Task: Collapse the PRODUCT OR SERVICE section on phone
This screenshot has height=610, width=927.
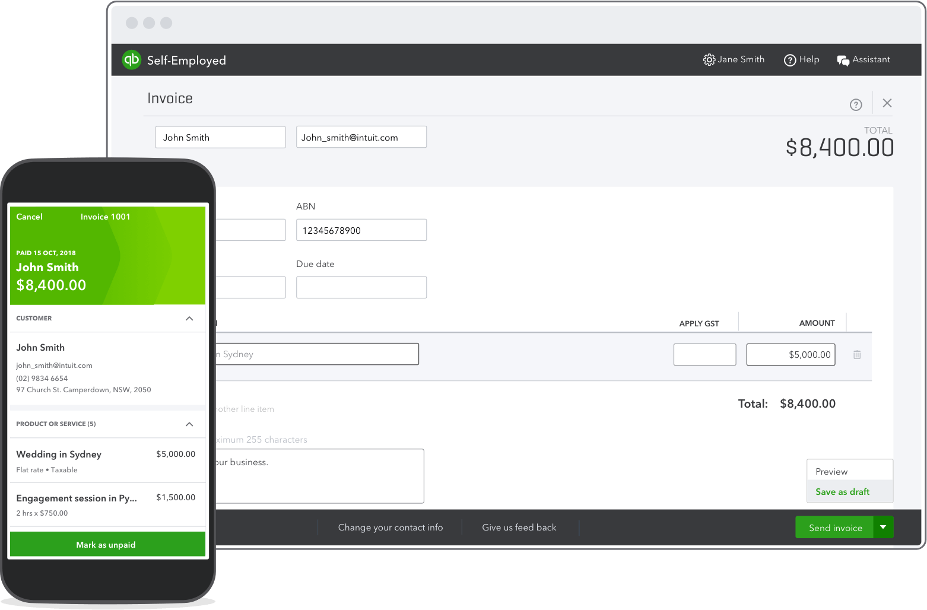Action: pos(189,424)
